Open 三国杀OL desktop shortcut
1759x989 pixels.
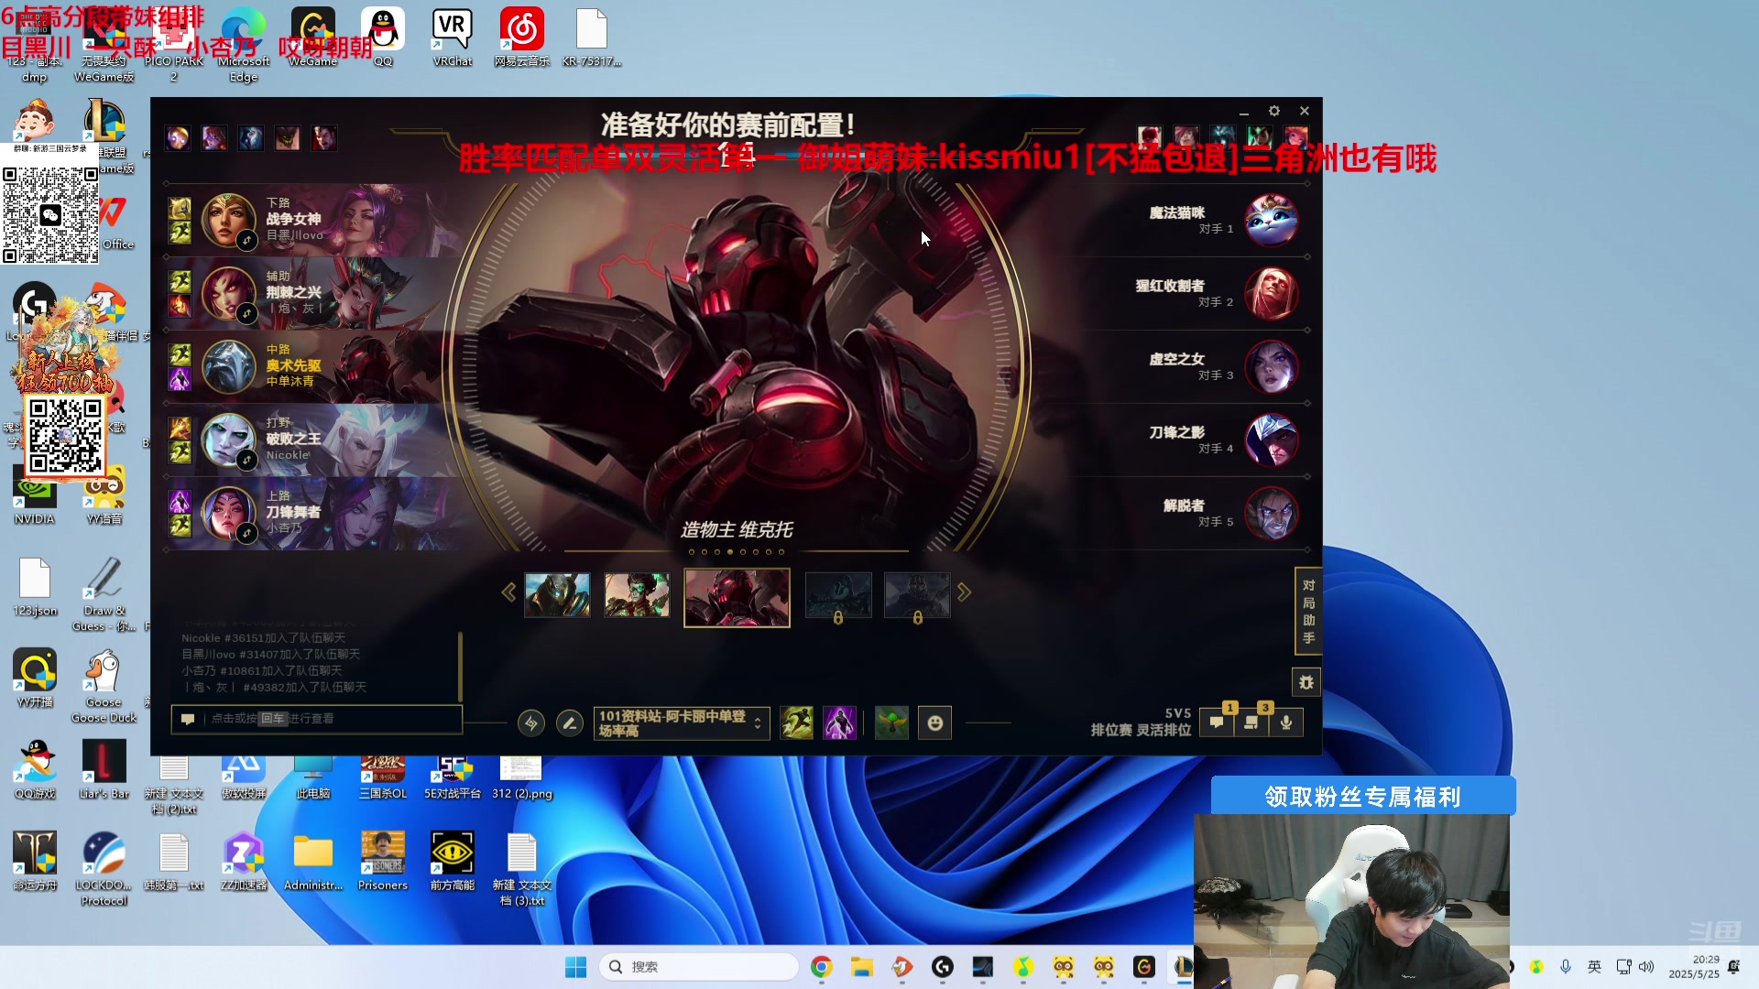tap(383, 778)
